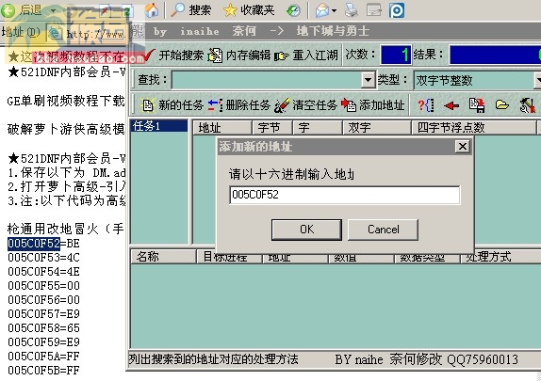Screen dimensions: 541x381
Task: Click the hammer tool icon at toolbar end
Action: pos(527,105)
